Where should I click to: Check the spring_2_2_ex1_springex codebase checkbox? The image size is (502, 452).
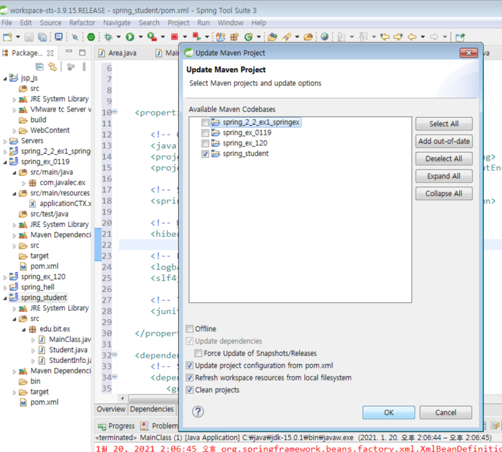pyautogui.click(x=205, y=123)
